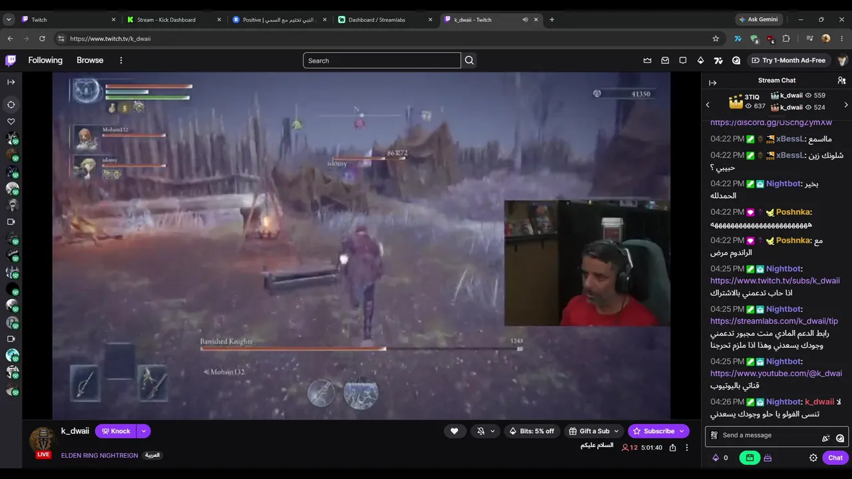Click the Ask Gemini button
This screenshot has width=852, height=479.
(759, 19)
